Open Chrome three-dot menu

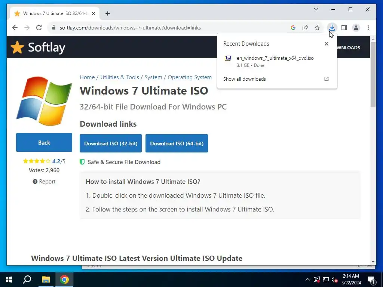(368, 28)
